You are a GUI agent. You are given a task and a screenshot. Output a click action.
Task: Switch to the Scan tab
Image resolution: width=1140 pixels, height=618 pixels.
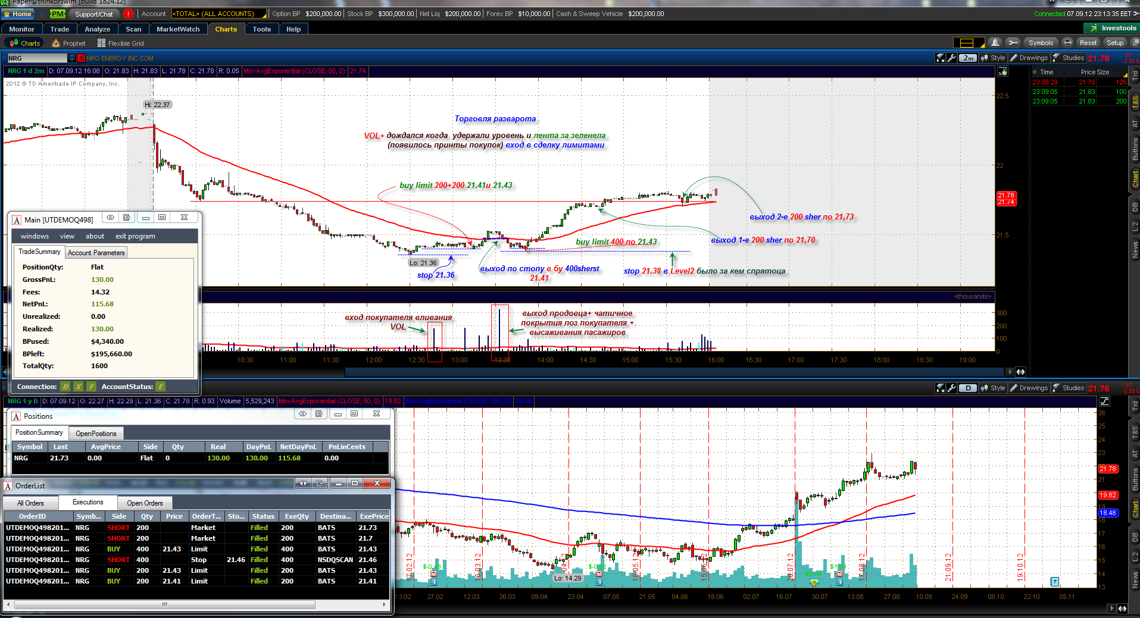pyautogui.click(x=134, y=29)
